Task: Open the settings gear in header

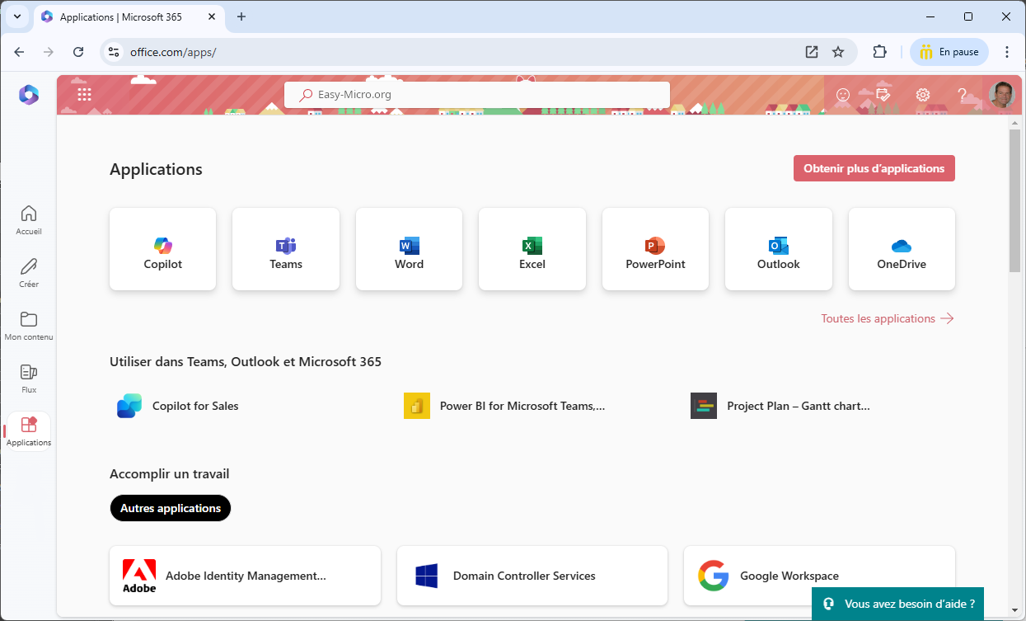Action: [923, 95]
